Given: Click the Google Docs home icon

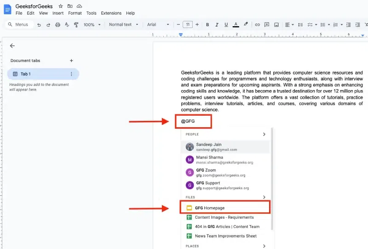Looking at the screenshot, I should (7, 10).
